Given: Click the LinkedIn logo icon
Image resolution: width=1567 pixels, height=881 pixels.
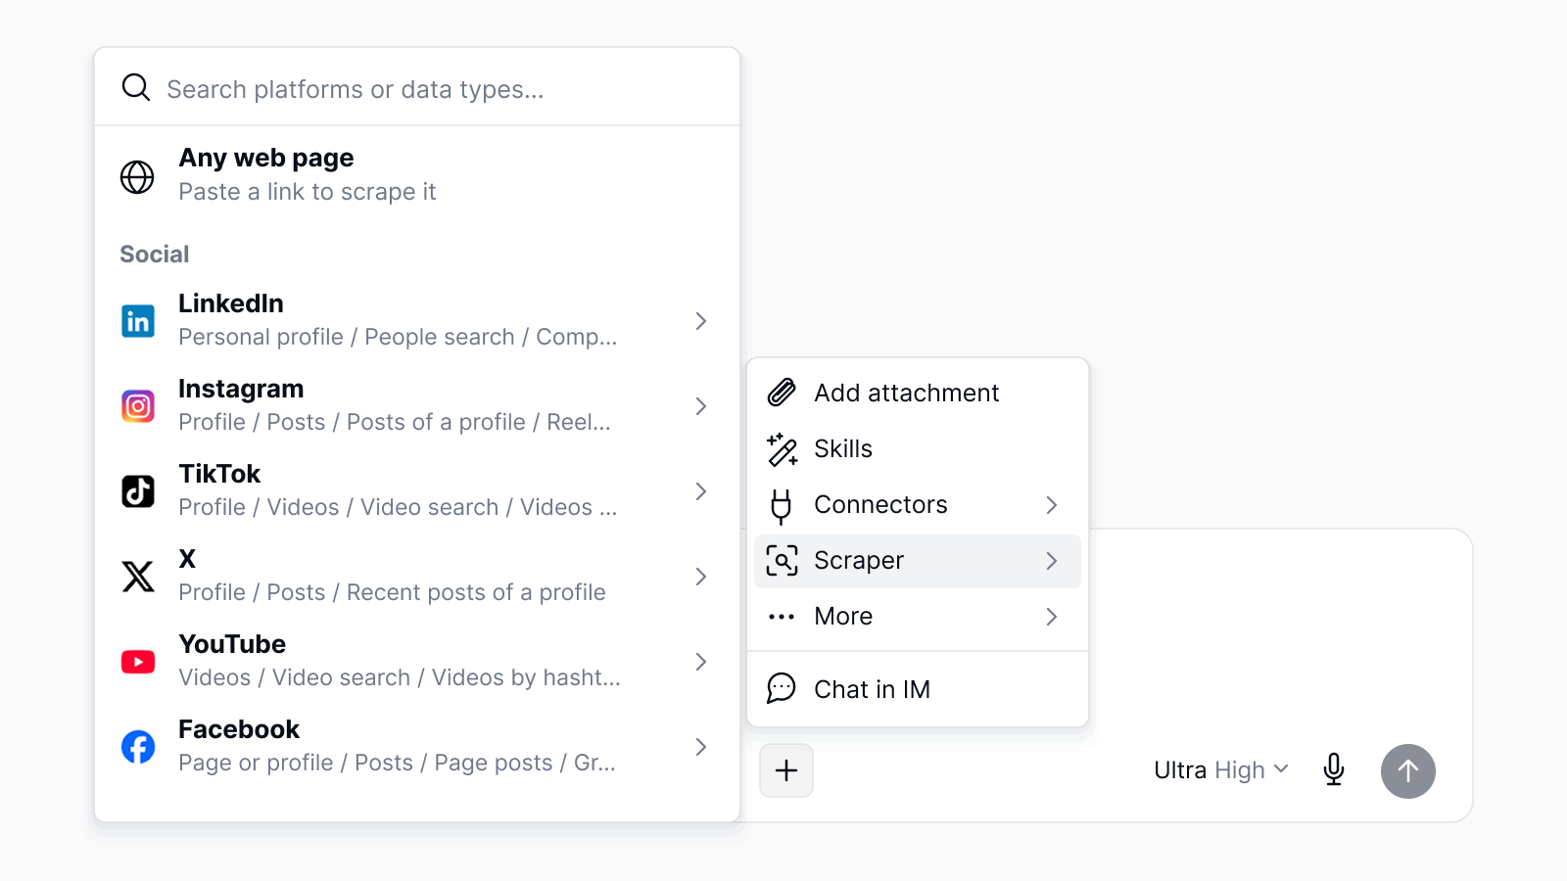Looking at the screenshot, I should click(x=138, y=321).
